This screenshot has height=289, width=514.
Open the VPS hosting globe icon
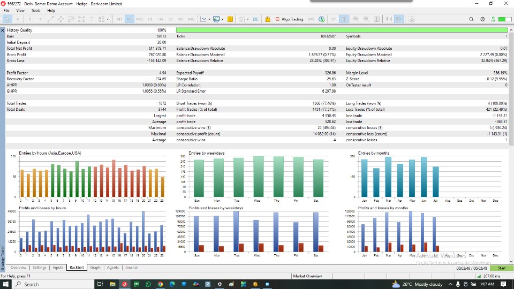click(322, 19)
